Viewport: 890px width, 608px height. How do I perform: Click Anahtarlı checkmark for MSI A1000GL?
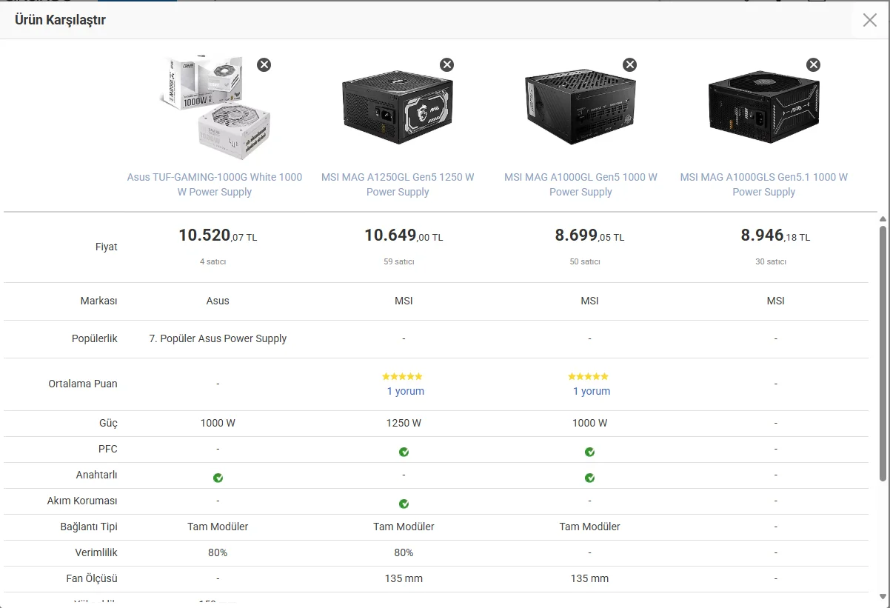589,478
